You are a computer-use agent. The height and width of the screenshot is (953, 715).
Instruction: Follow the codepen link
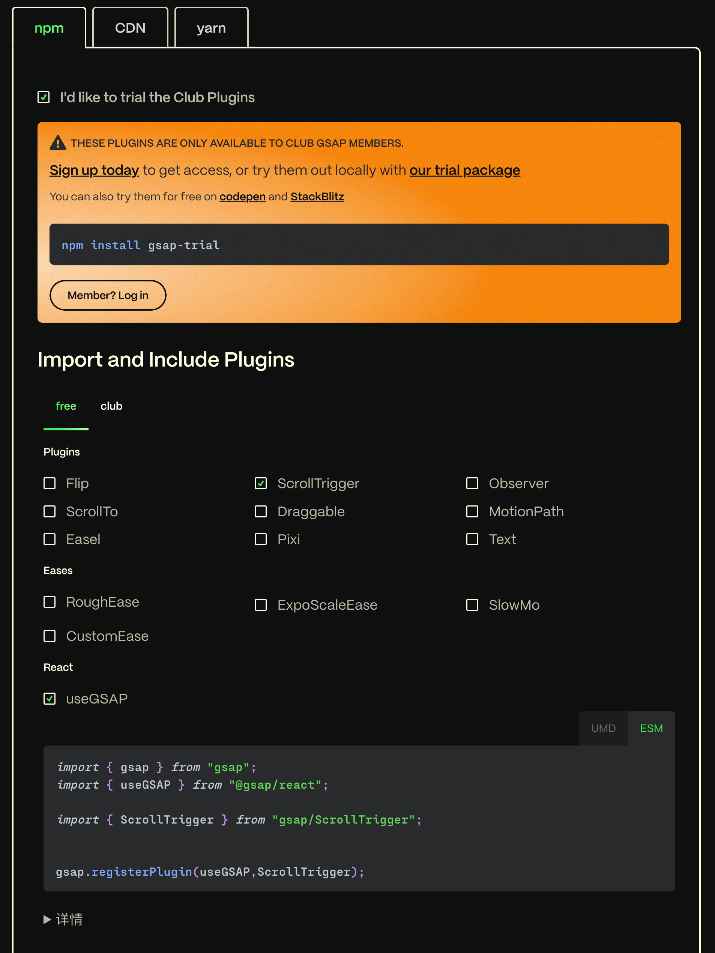tap(242, 197)
